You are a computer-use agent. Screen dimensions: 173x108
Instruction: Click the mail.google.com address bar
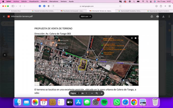tap(86, 6)
